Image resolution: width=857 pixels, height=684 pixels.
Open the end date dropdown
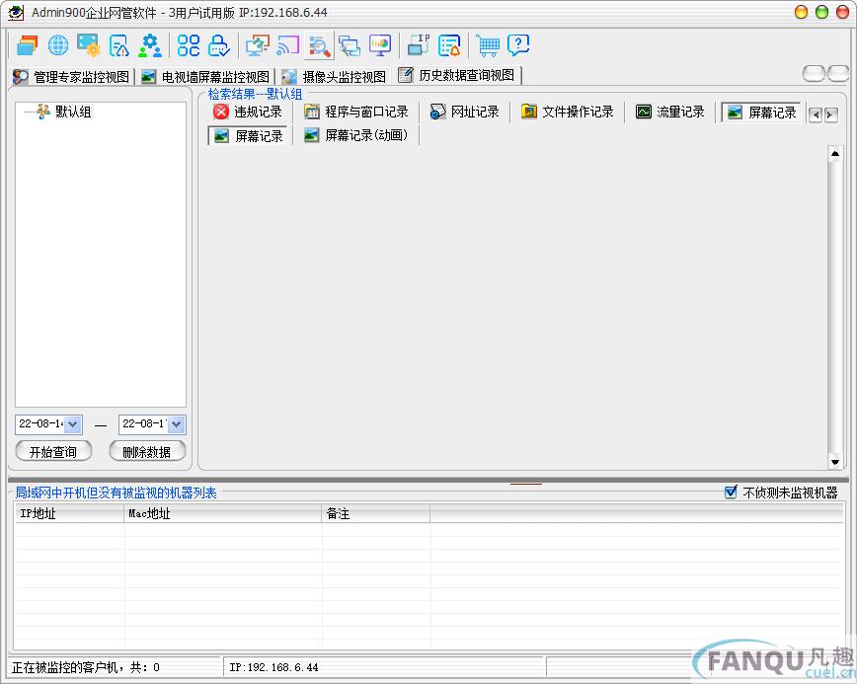pyautogui.click(x=176, y=424)
